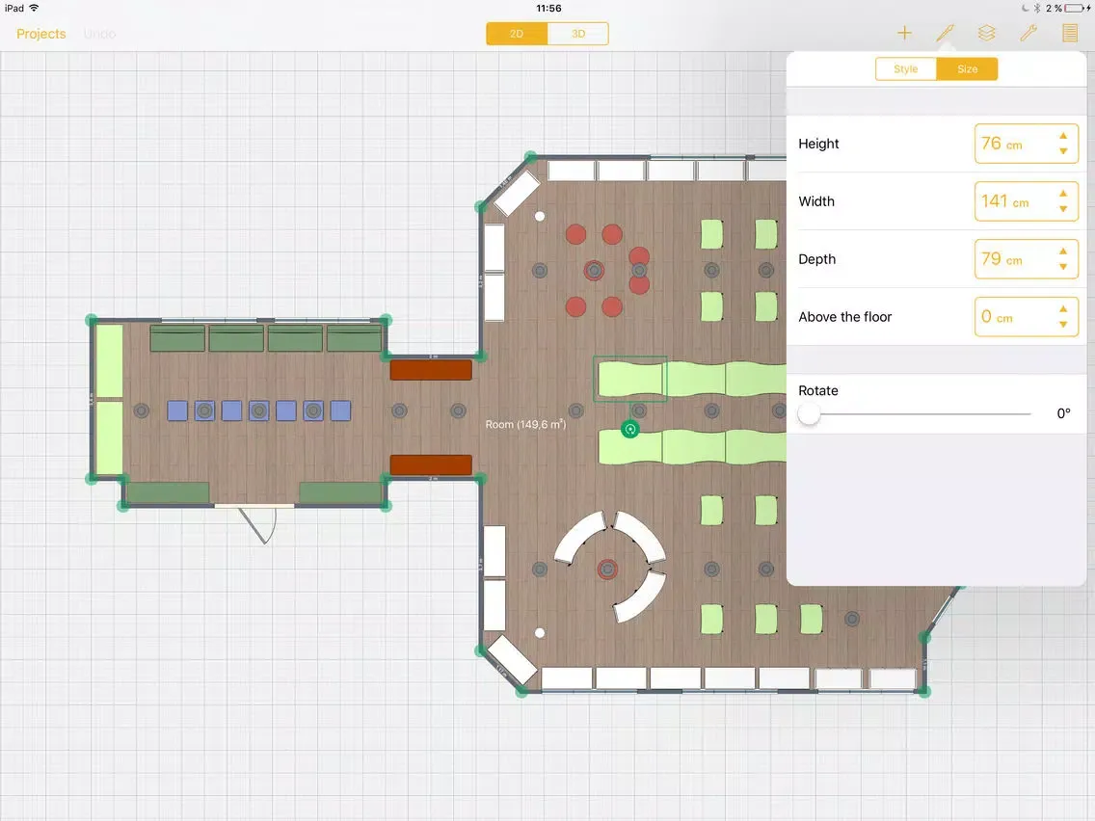Tap the plus add object icon
The width and height of the screenshot is (1095, 821).
pyautogui.click(x=904, y=33)
